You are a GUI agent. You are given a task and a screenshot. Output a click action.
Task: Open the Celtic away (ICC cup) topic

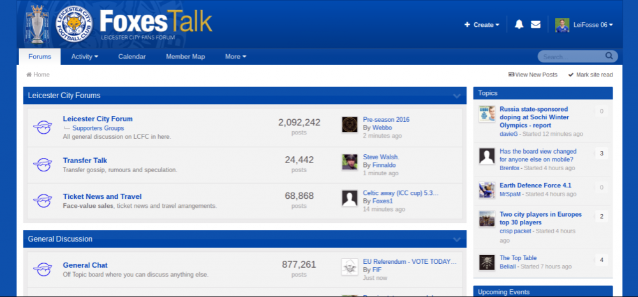pos(401,193)
